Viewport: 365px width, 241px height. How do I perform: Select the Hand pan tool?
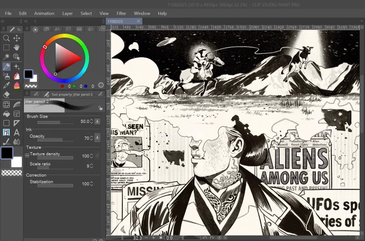click(17, 47)
